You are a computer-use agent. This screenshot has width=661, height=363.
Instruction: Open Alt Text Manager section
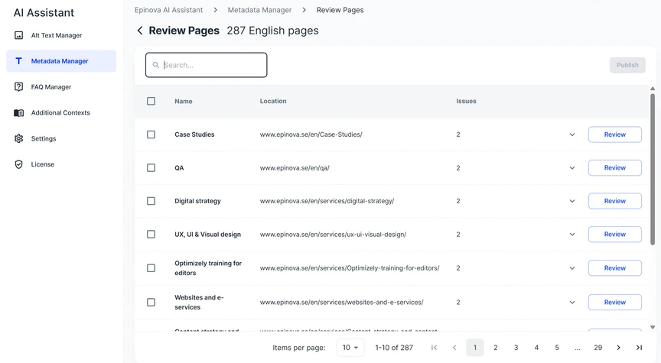61,35
